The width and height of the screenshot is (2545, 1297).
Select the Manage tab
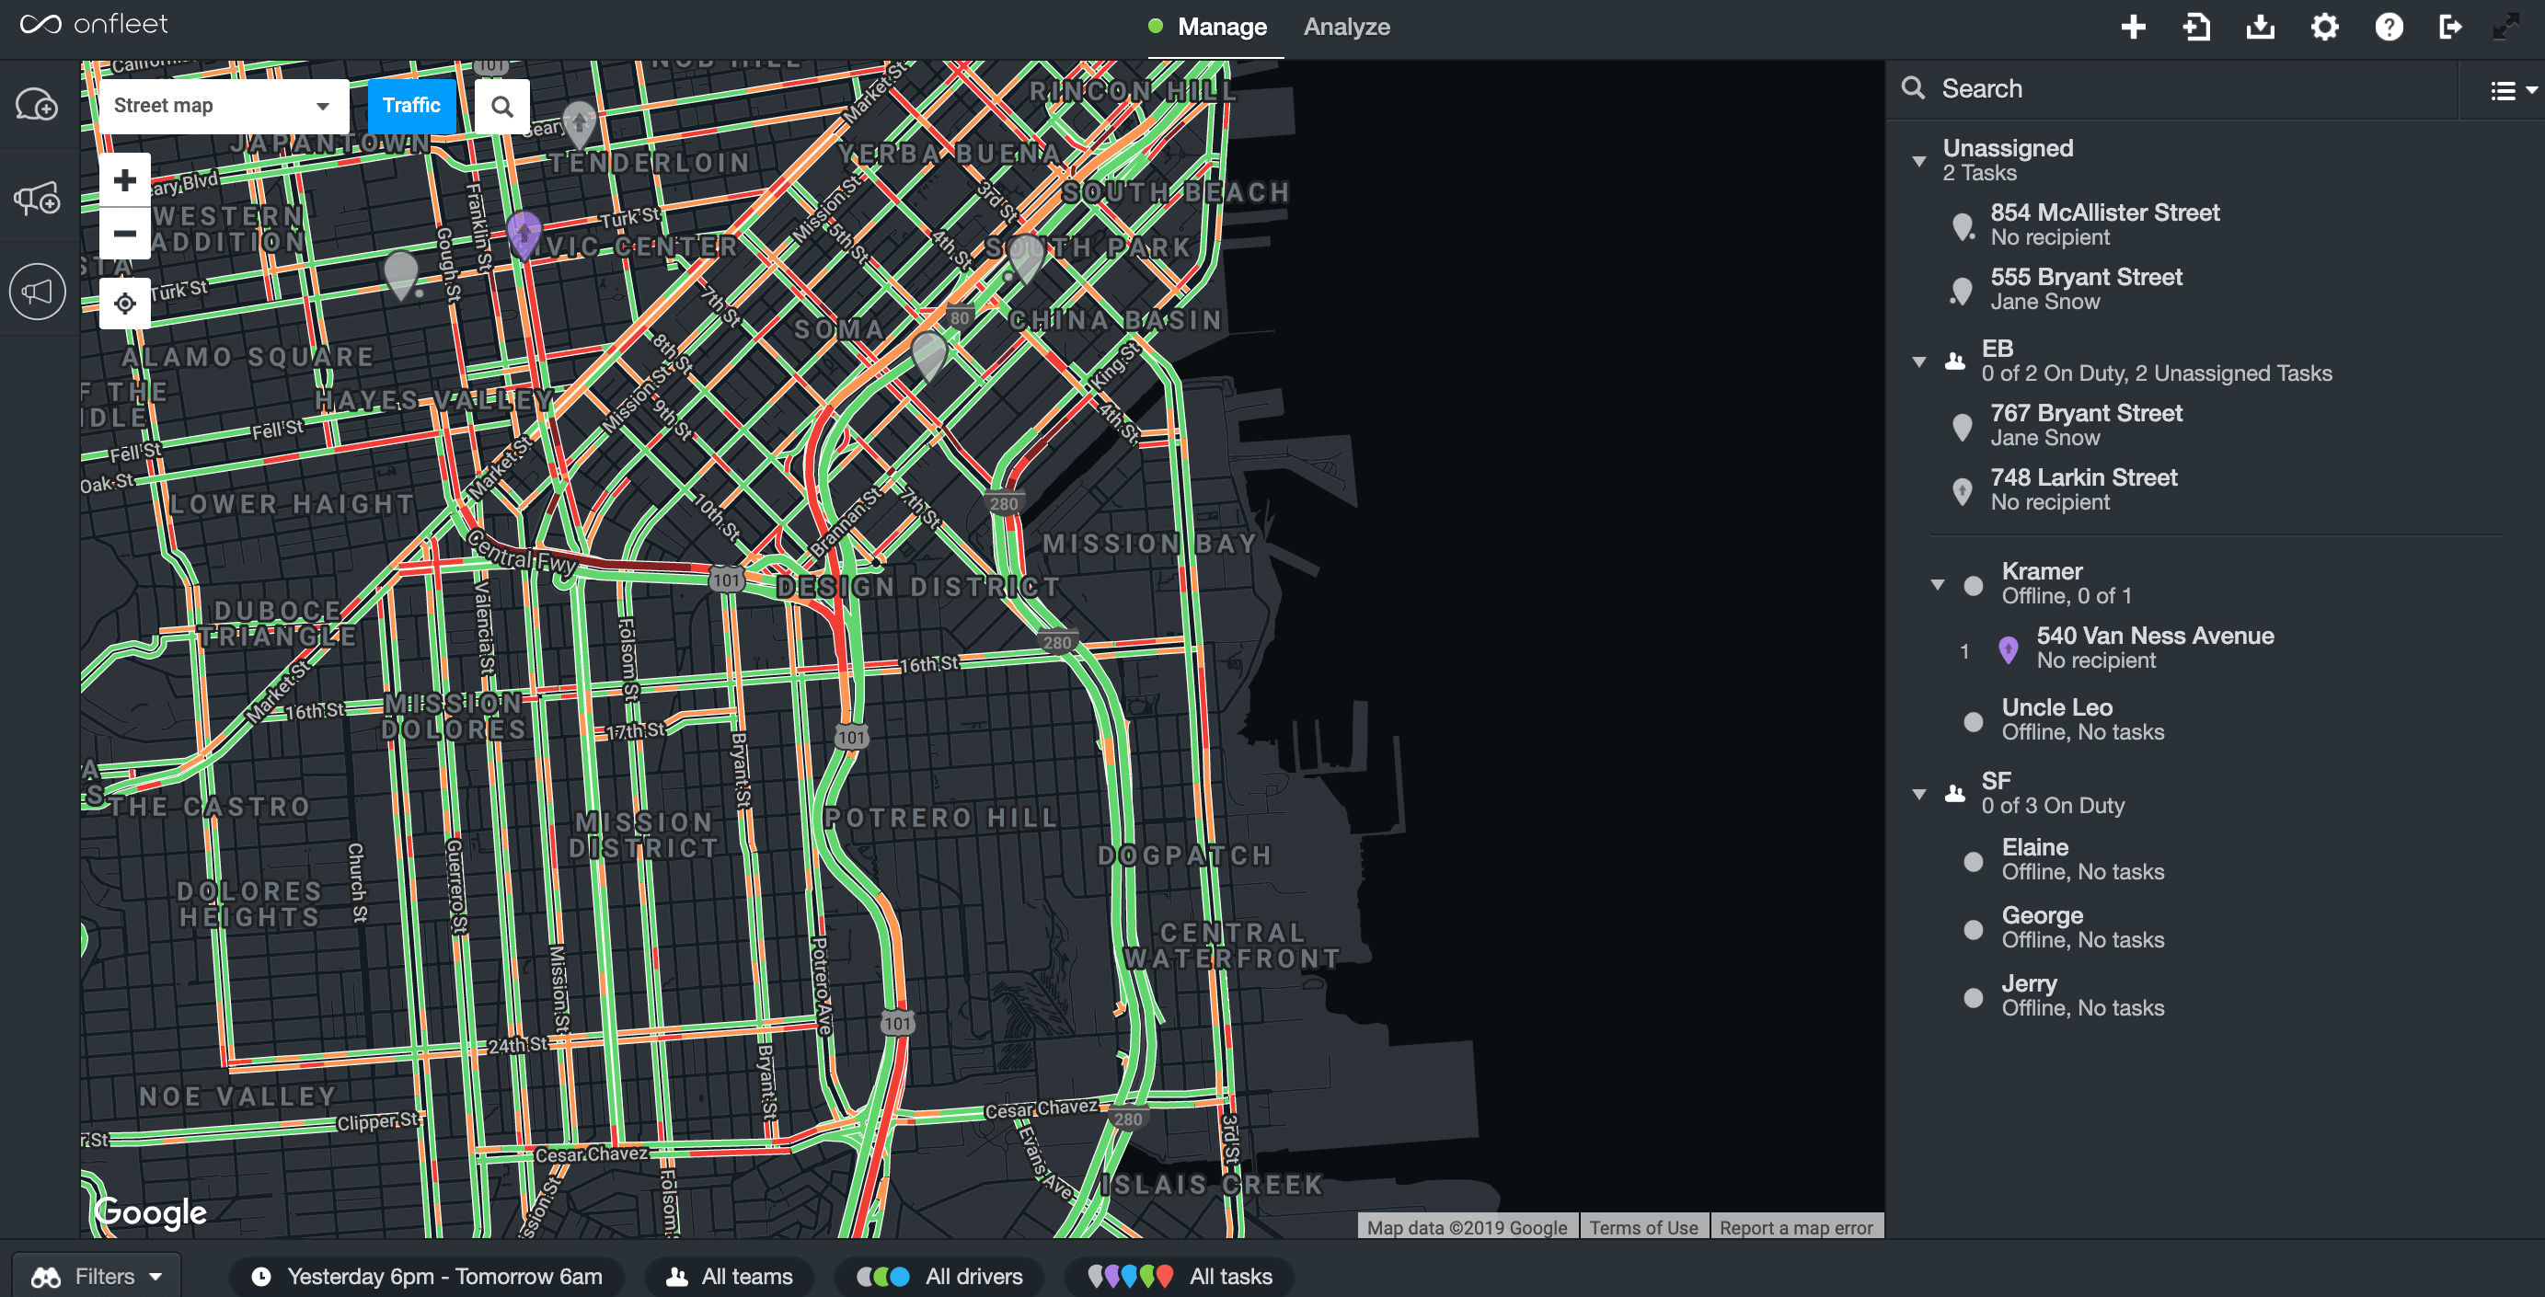coord(1222,27)
